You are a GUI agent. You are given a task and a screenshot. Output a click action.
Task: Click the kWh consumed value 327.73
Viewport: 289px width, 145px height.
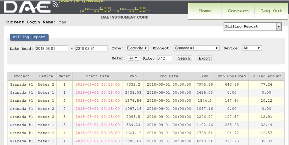coord(232,141)
